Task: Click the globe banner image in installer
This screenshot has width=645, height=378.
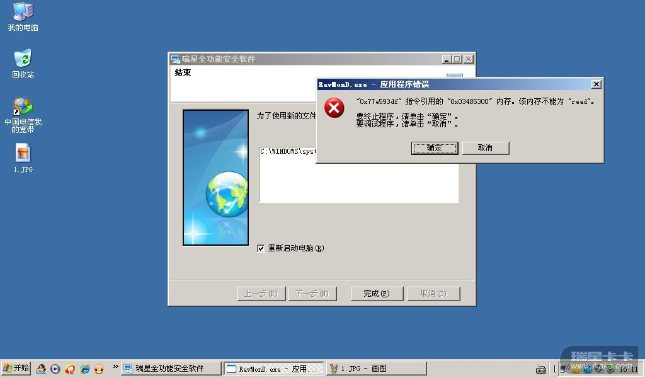Action: point(216,178)
